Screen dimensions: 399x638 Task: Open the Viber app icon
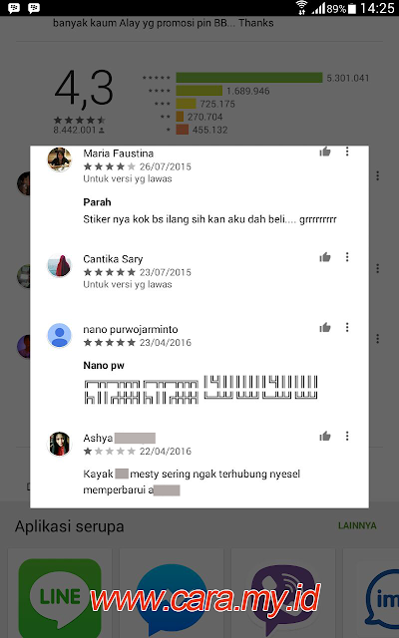coord(283,598)
